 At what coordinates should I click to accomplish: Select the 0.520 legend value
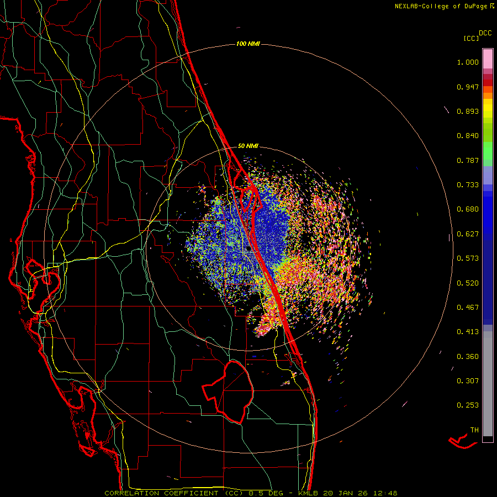(468, 283)
